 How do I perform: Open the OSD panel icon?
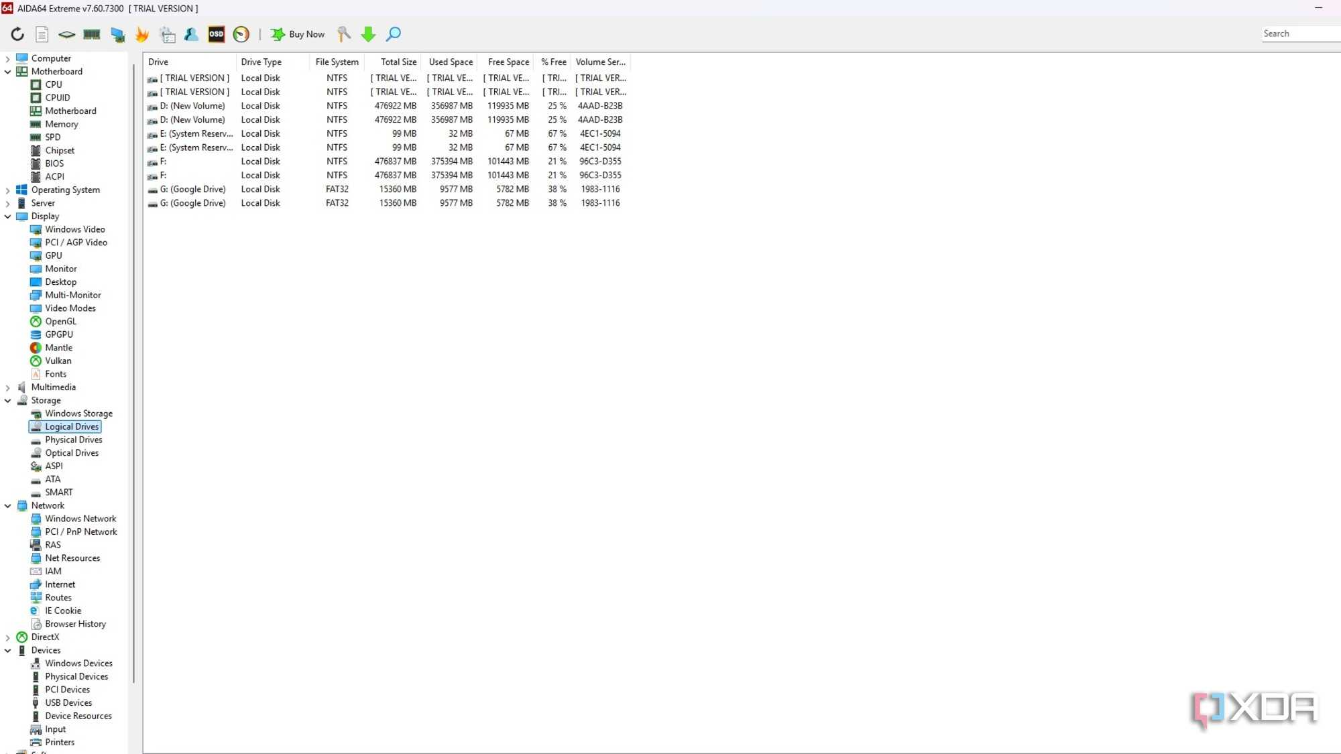pyautogui.click(x=217, y=34)
